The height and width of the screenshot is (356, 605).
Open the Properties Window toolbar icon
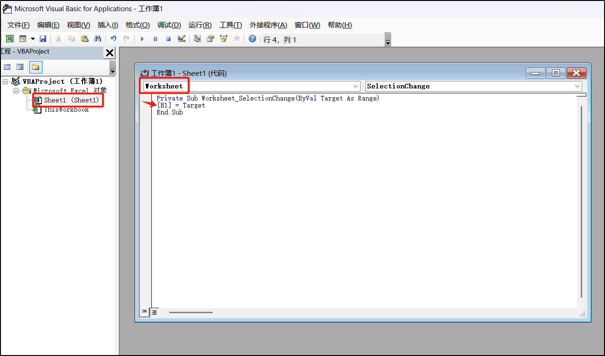click(211, 39)
